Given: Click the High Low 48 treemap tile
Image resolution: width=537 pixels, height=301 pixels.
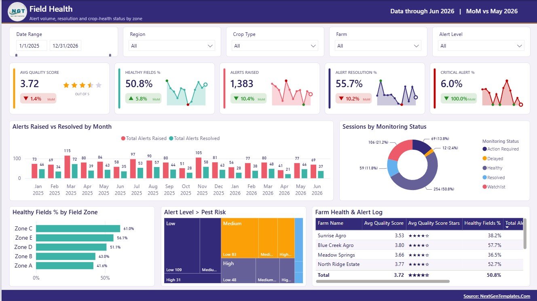Looking at the screenshot, I should coord(239,271).
